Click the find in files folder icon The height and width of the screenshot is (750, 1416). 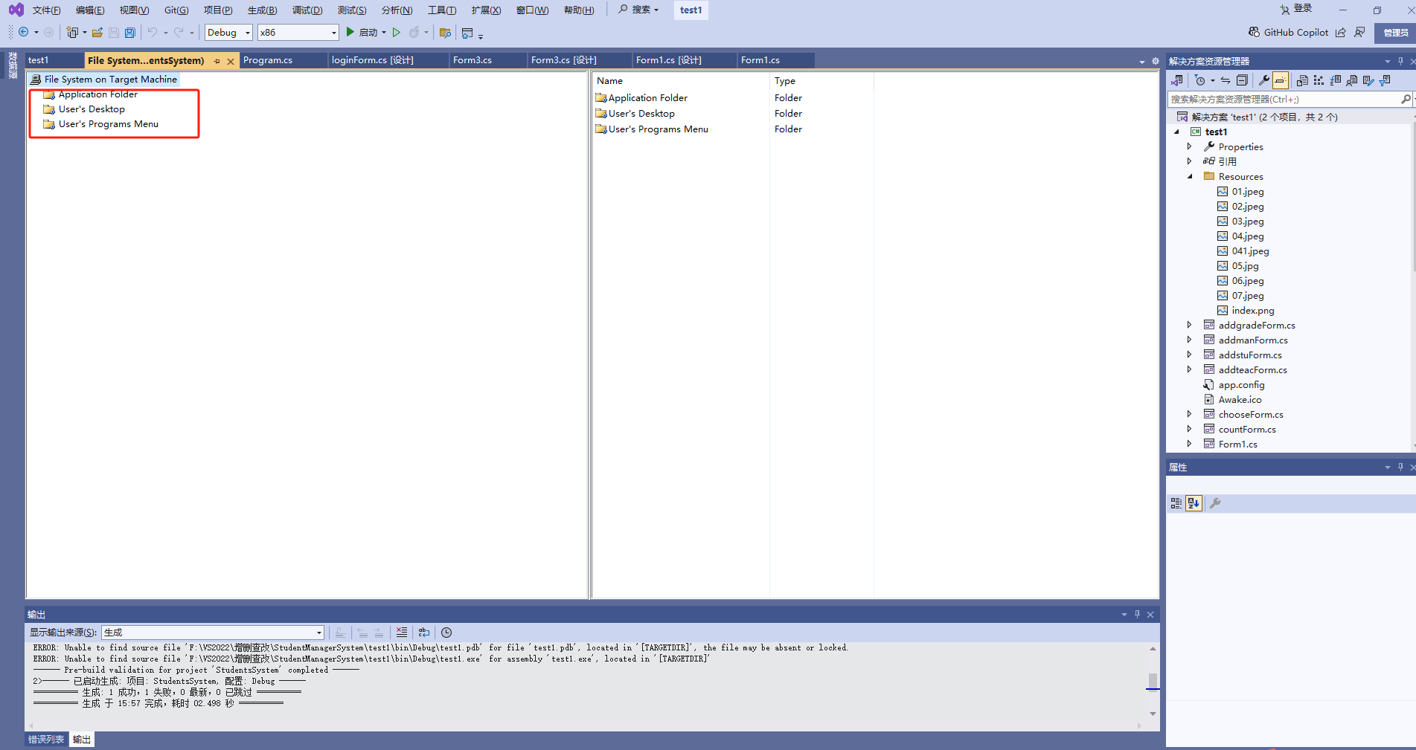(445, 33)
